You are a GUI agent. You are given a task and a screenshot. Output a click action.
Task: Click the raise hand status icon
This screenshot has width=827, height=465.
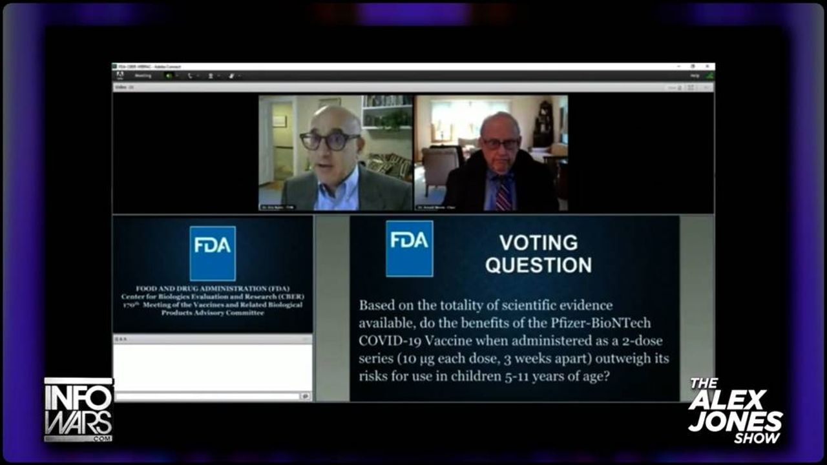pos(231,76)
